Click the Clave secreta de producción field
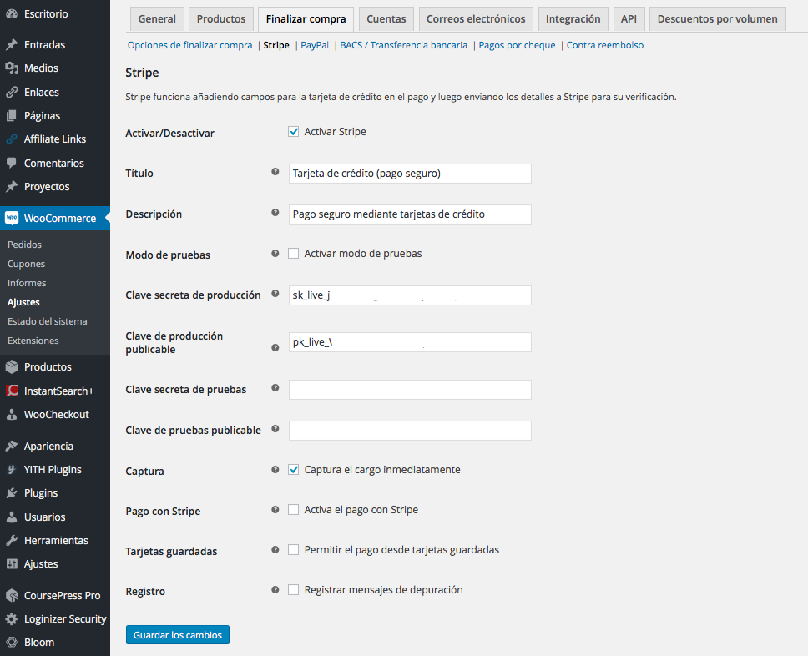 (x=410, y=295)
